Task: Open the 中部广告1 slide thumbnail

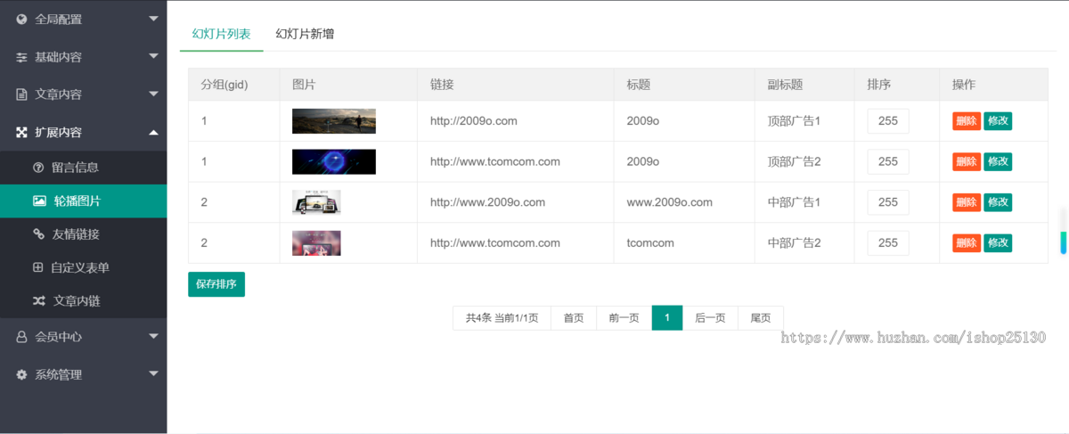Action: (x=316, y=202)
